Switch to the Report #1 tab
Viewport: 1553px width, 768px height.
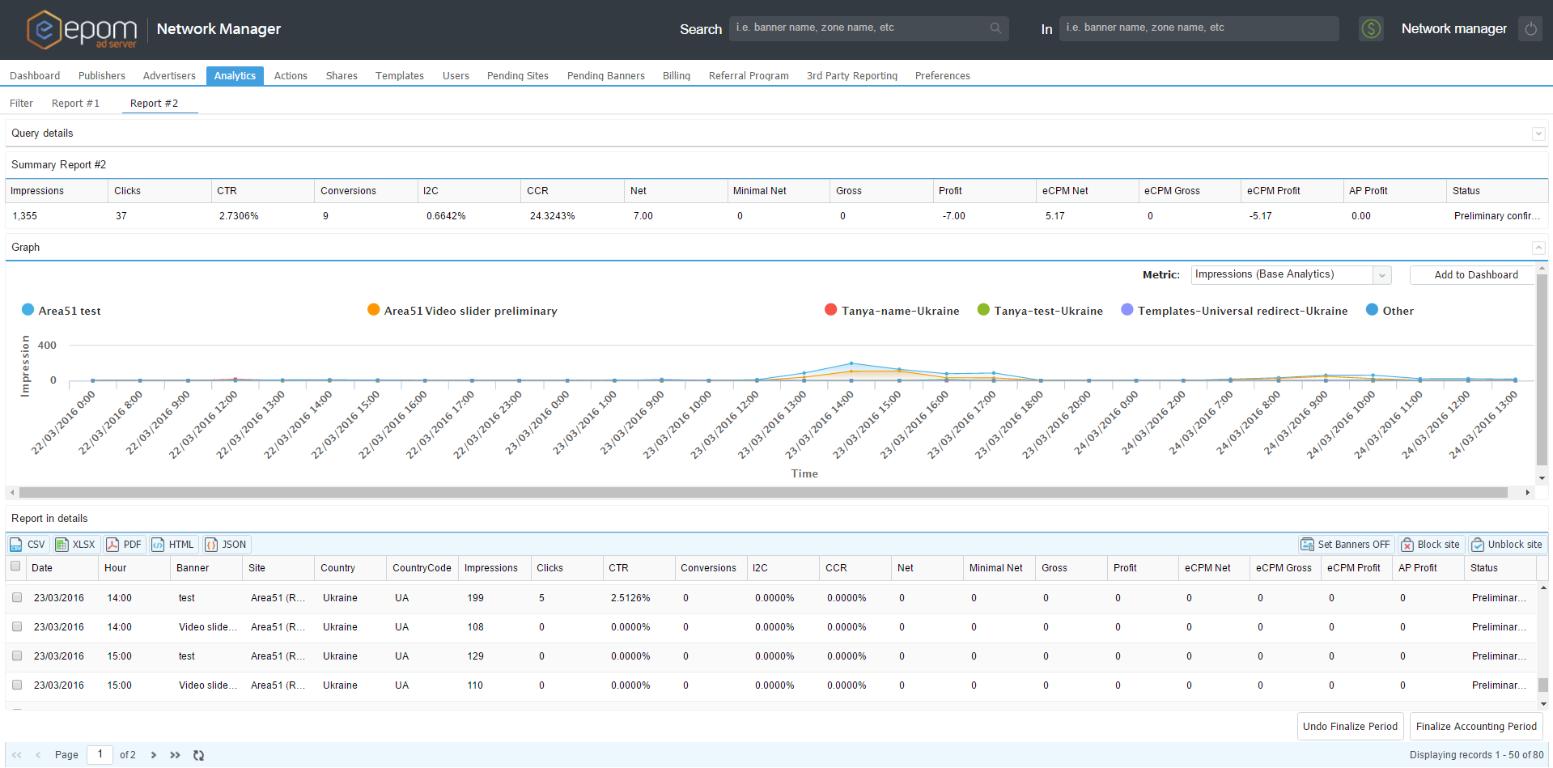coord(75,104)
